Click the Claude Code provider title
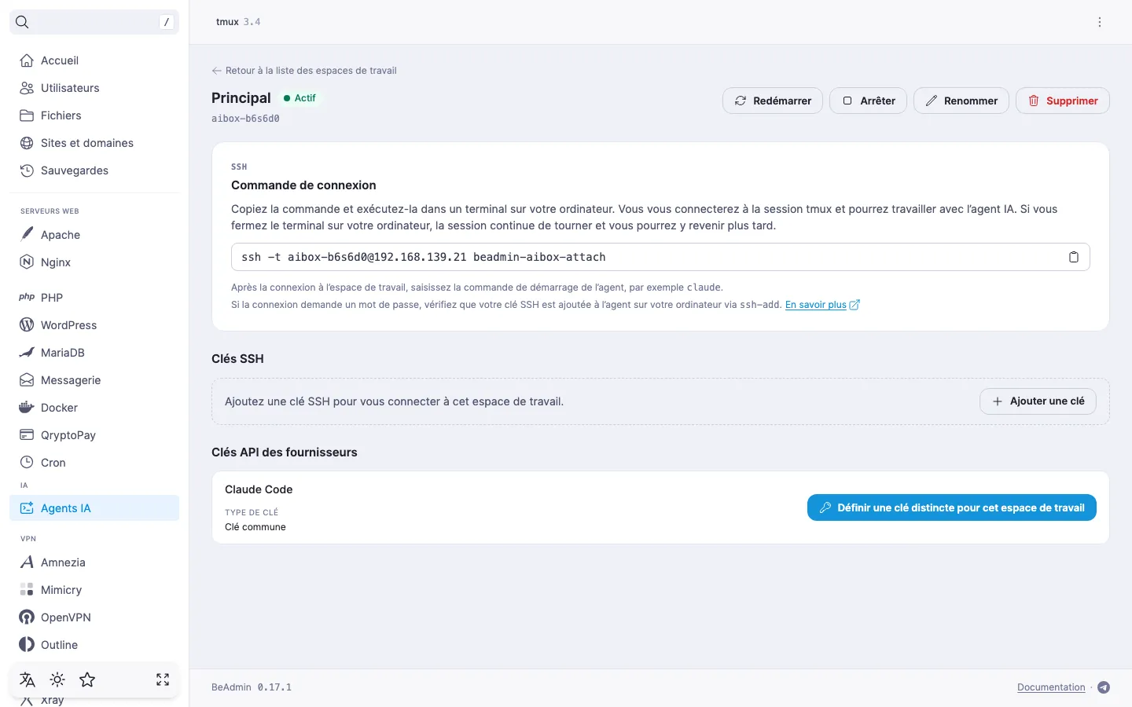Screen dimensions: 1132x707 point(259,489)
